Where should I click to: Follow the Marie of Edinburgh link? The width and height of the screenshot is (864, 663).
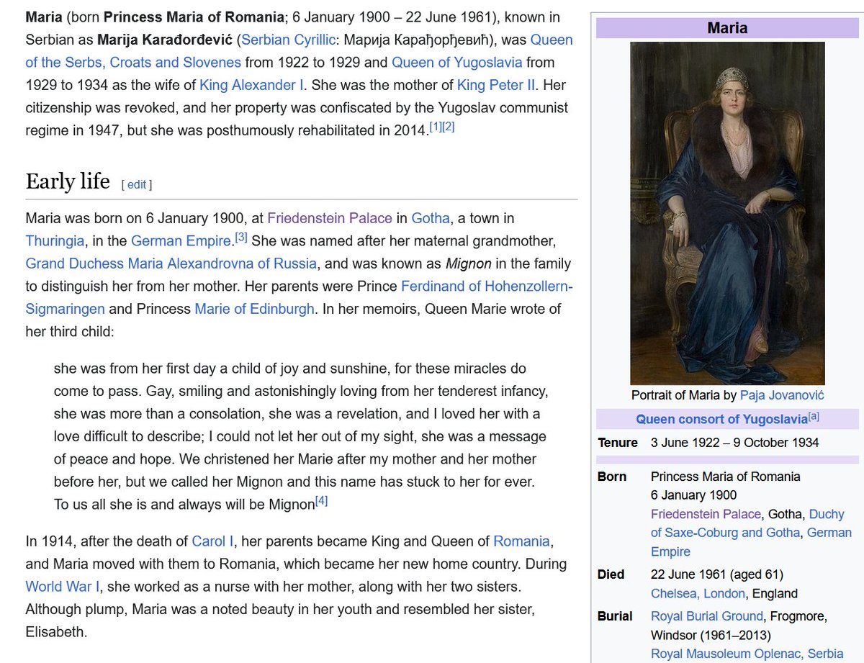(x=254, y=309)
